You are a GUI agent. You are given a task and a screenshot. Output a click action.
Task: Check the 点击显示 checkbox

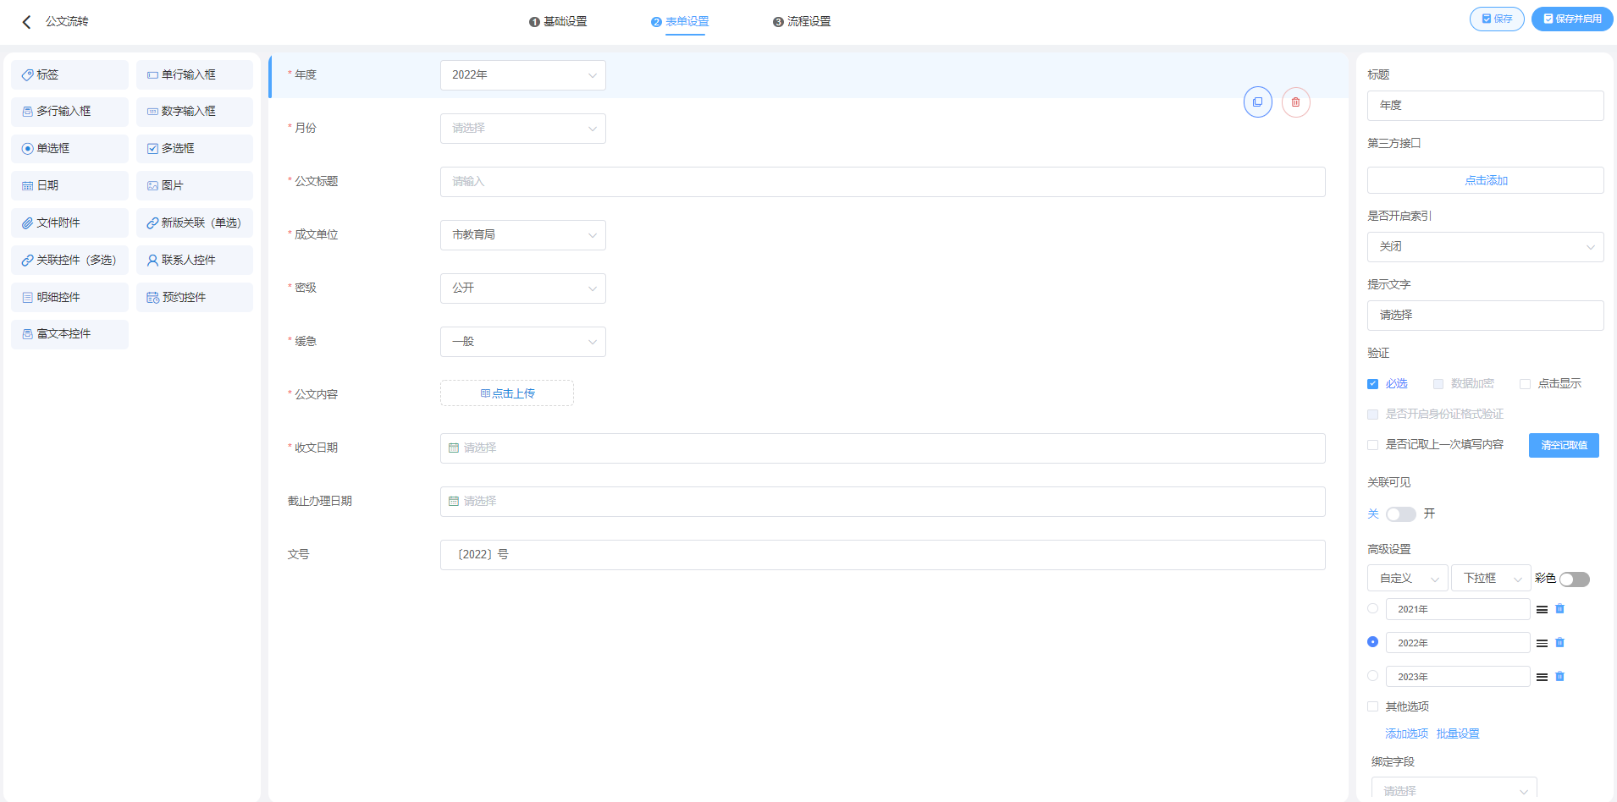(x=1525, y=384)
